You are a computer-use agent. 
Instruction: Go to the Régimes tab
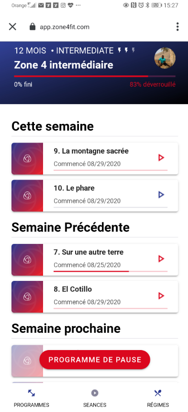[158, 398]
